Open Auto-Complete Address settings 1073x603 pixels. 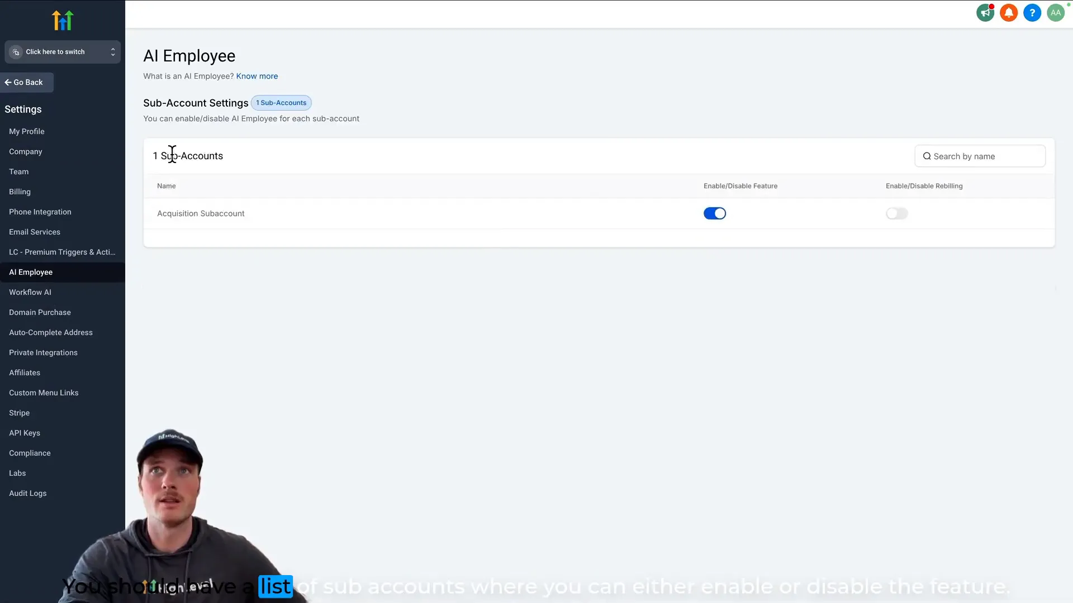coord(51,332)
